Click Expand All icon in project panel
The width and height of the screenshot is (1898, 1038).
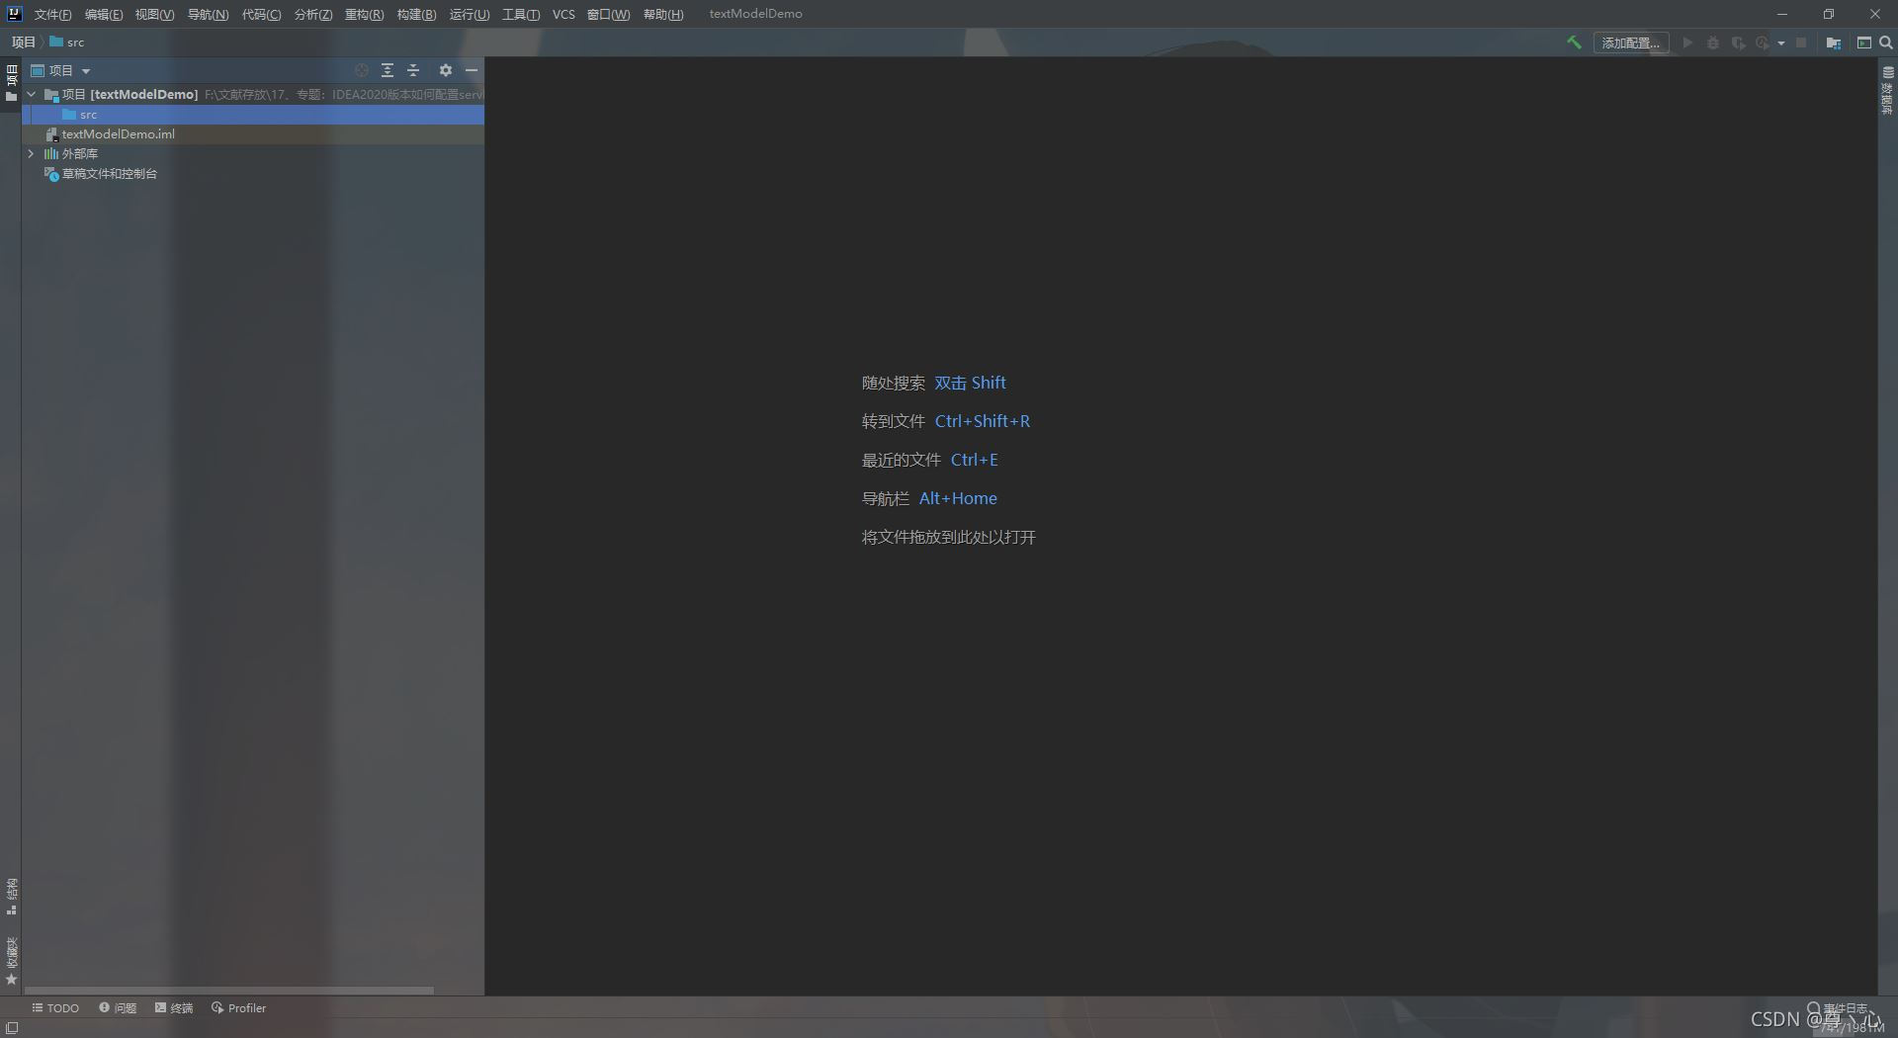click(x=388, y=70)
